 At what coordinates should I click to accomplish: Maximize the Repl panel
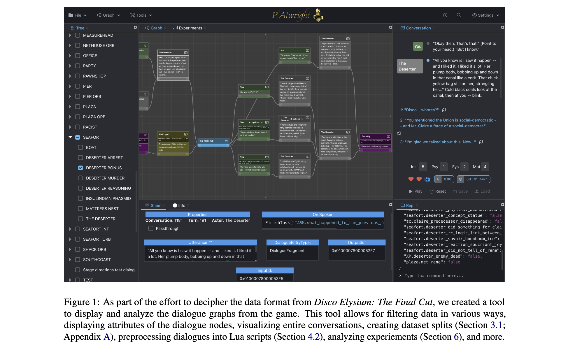pyautogui.click(x=502, y=205)
